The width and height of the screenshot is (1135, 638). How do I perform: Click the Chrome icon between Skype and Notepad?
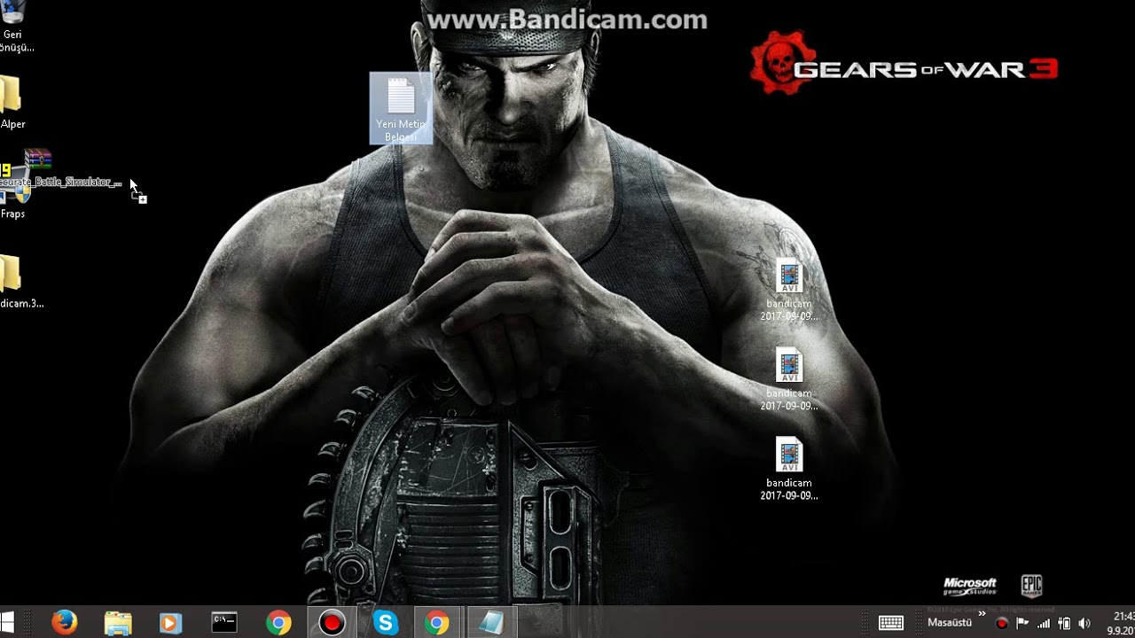point(436,623)
